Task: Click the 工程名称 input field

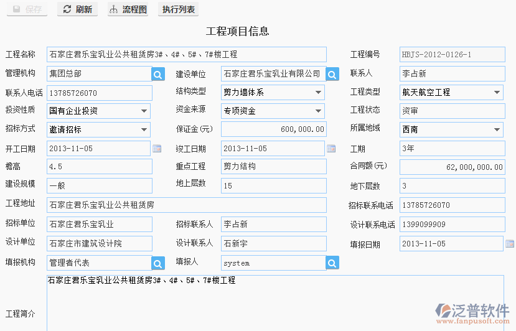Action: 186,55
